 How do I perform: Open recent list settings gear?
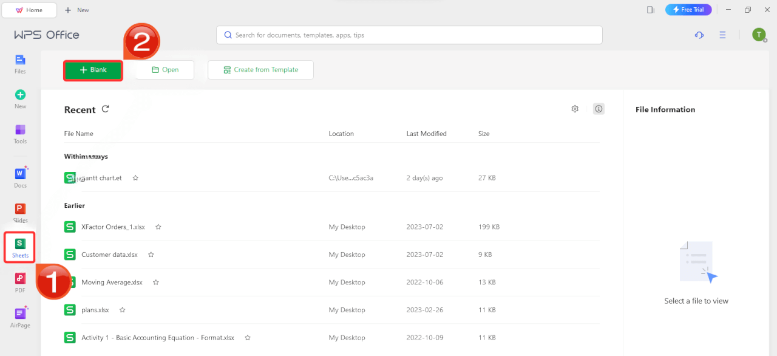[x=575, y=109]
